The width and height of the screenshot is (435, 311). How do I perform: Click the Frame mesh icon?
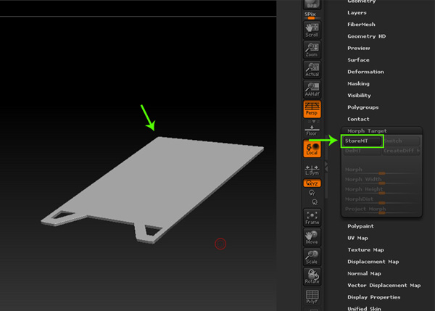[312, 217]
